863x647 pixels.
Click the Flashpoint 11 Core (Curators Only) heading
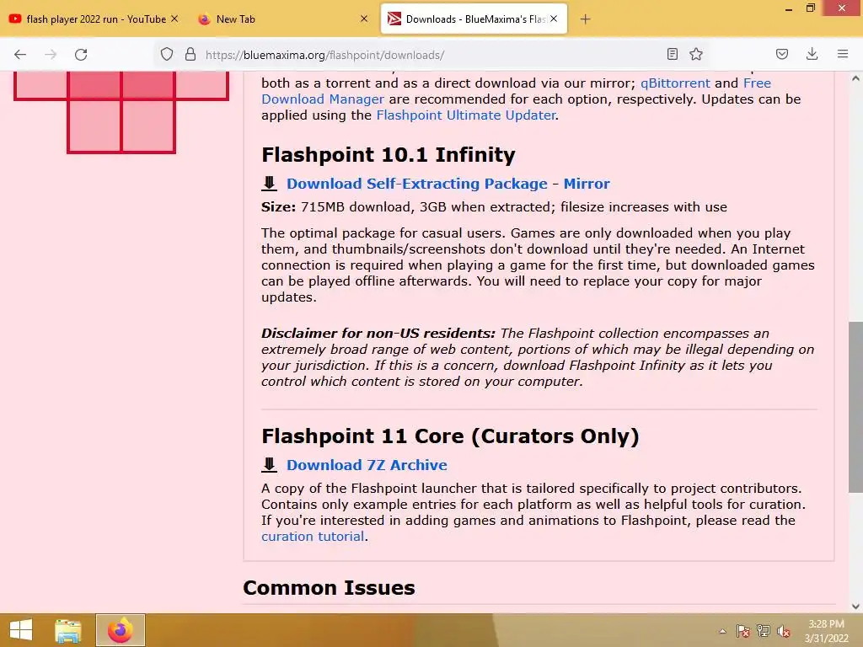(450, 436)
